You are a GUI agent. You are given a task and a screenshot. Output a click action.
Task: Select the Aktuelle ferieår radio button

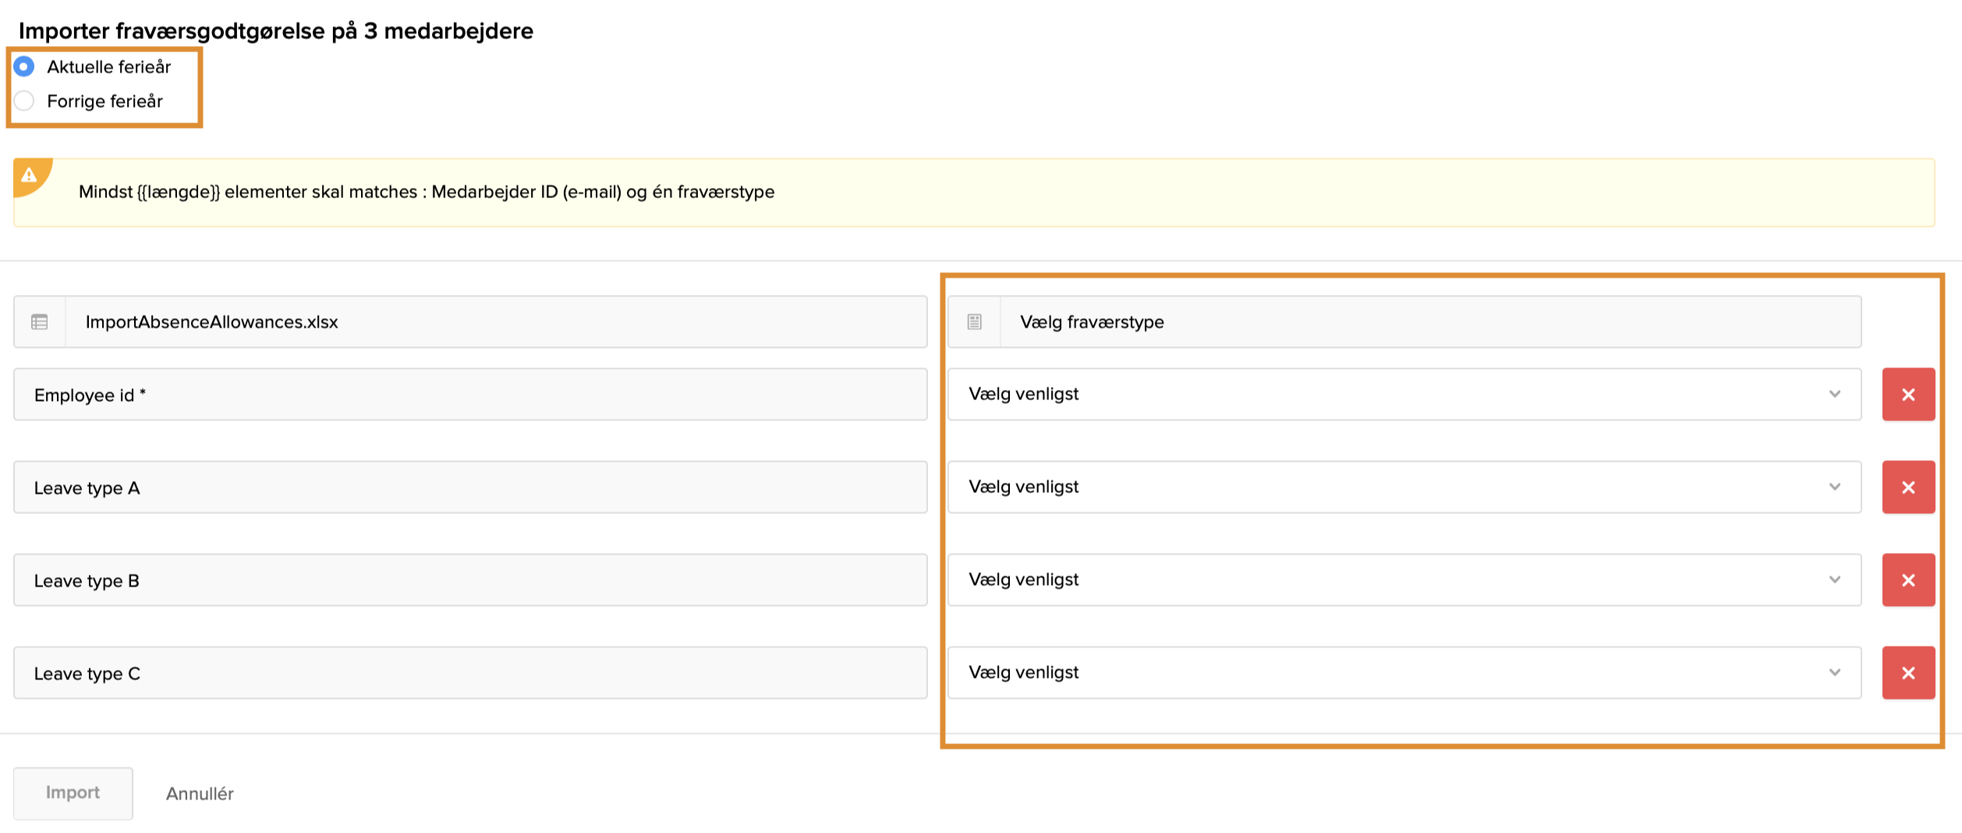25,67
